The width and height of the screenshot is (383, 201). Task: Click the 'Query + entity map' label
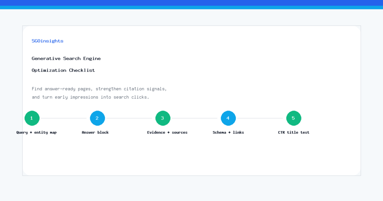(36, 133)
